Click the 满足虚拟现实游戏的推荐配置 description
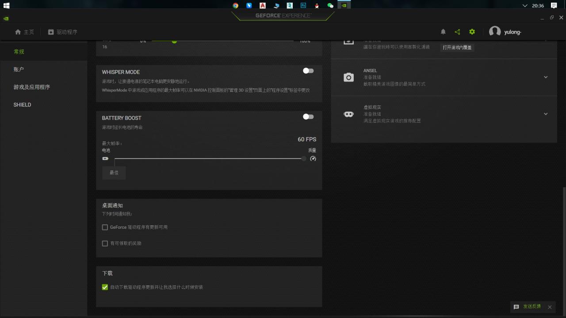The image size is (566, 318). point(392,121)
